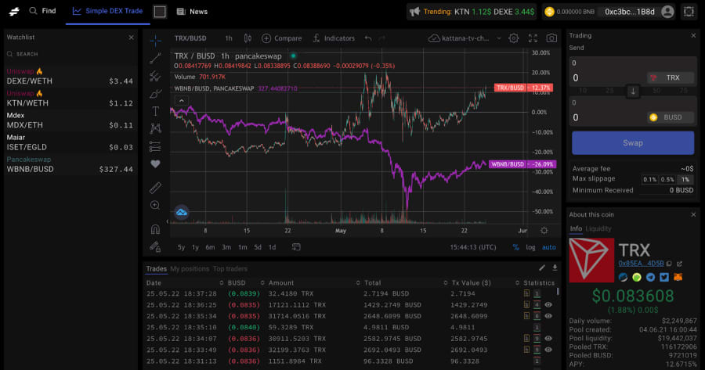Image resolution: width=705 pixels, height=370 pixels.
Task: Open the Telegram link for TRX
Action: [651, 277]
